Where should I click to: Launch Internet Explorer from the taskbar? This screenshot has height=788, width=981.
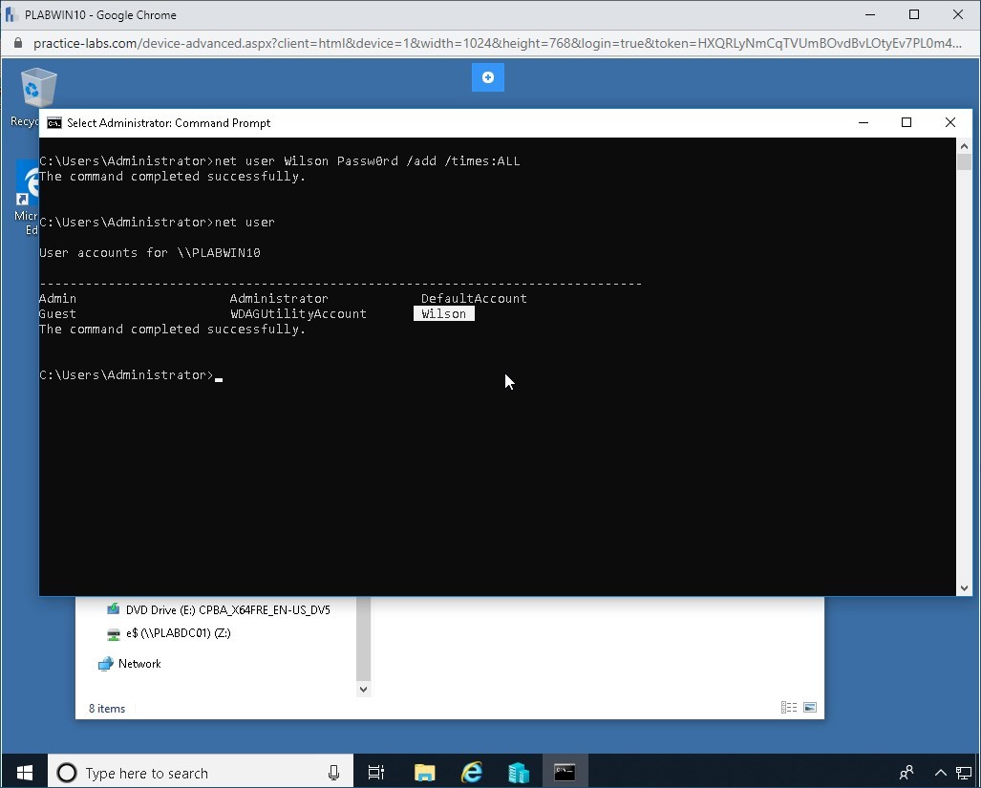pyautogui.click(x=472, y=773)
